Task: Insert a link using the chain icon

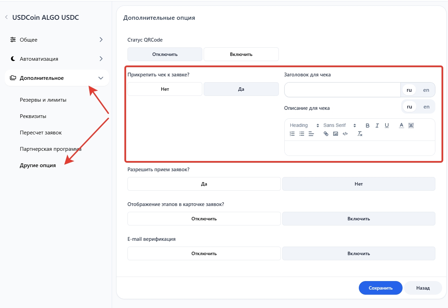Action: (x=326, y=134)
